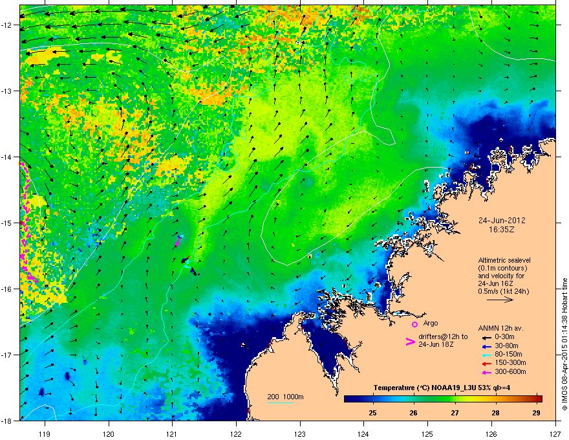569x440 pixels.
Task: Click the cyan bathymetry contour legend line
Action: click(281, 402)
